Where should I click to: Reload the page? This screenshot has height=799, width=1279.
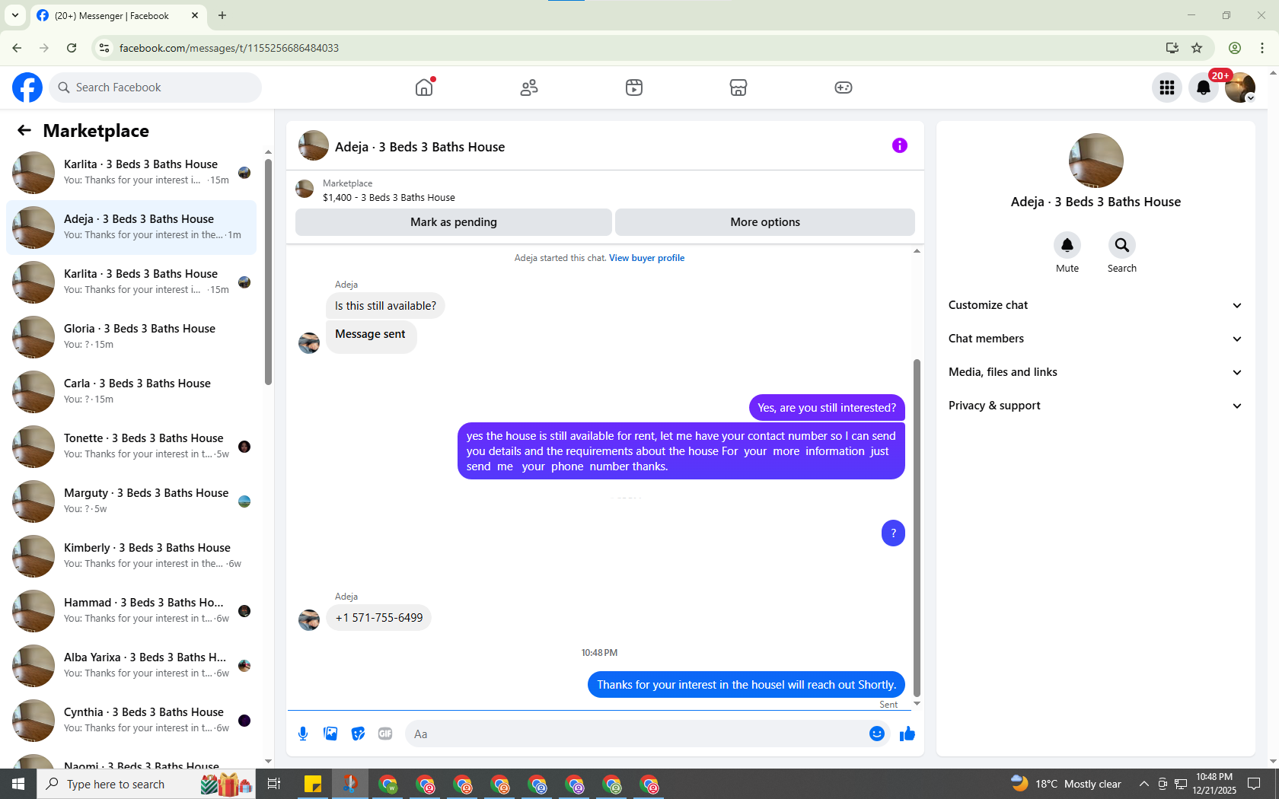click(x=72, y=48)
